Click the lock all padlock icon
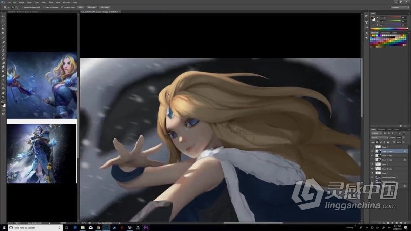Image resolution: width=411 pixels, height=231 pixels. click(388, 142)
